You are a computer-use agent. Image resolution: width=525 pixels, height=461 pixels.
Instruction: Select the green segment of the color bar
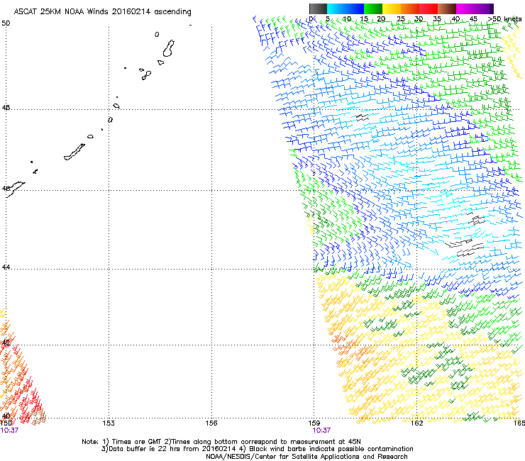pos(373,9)
